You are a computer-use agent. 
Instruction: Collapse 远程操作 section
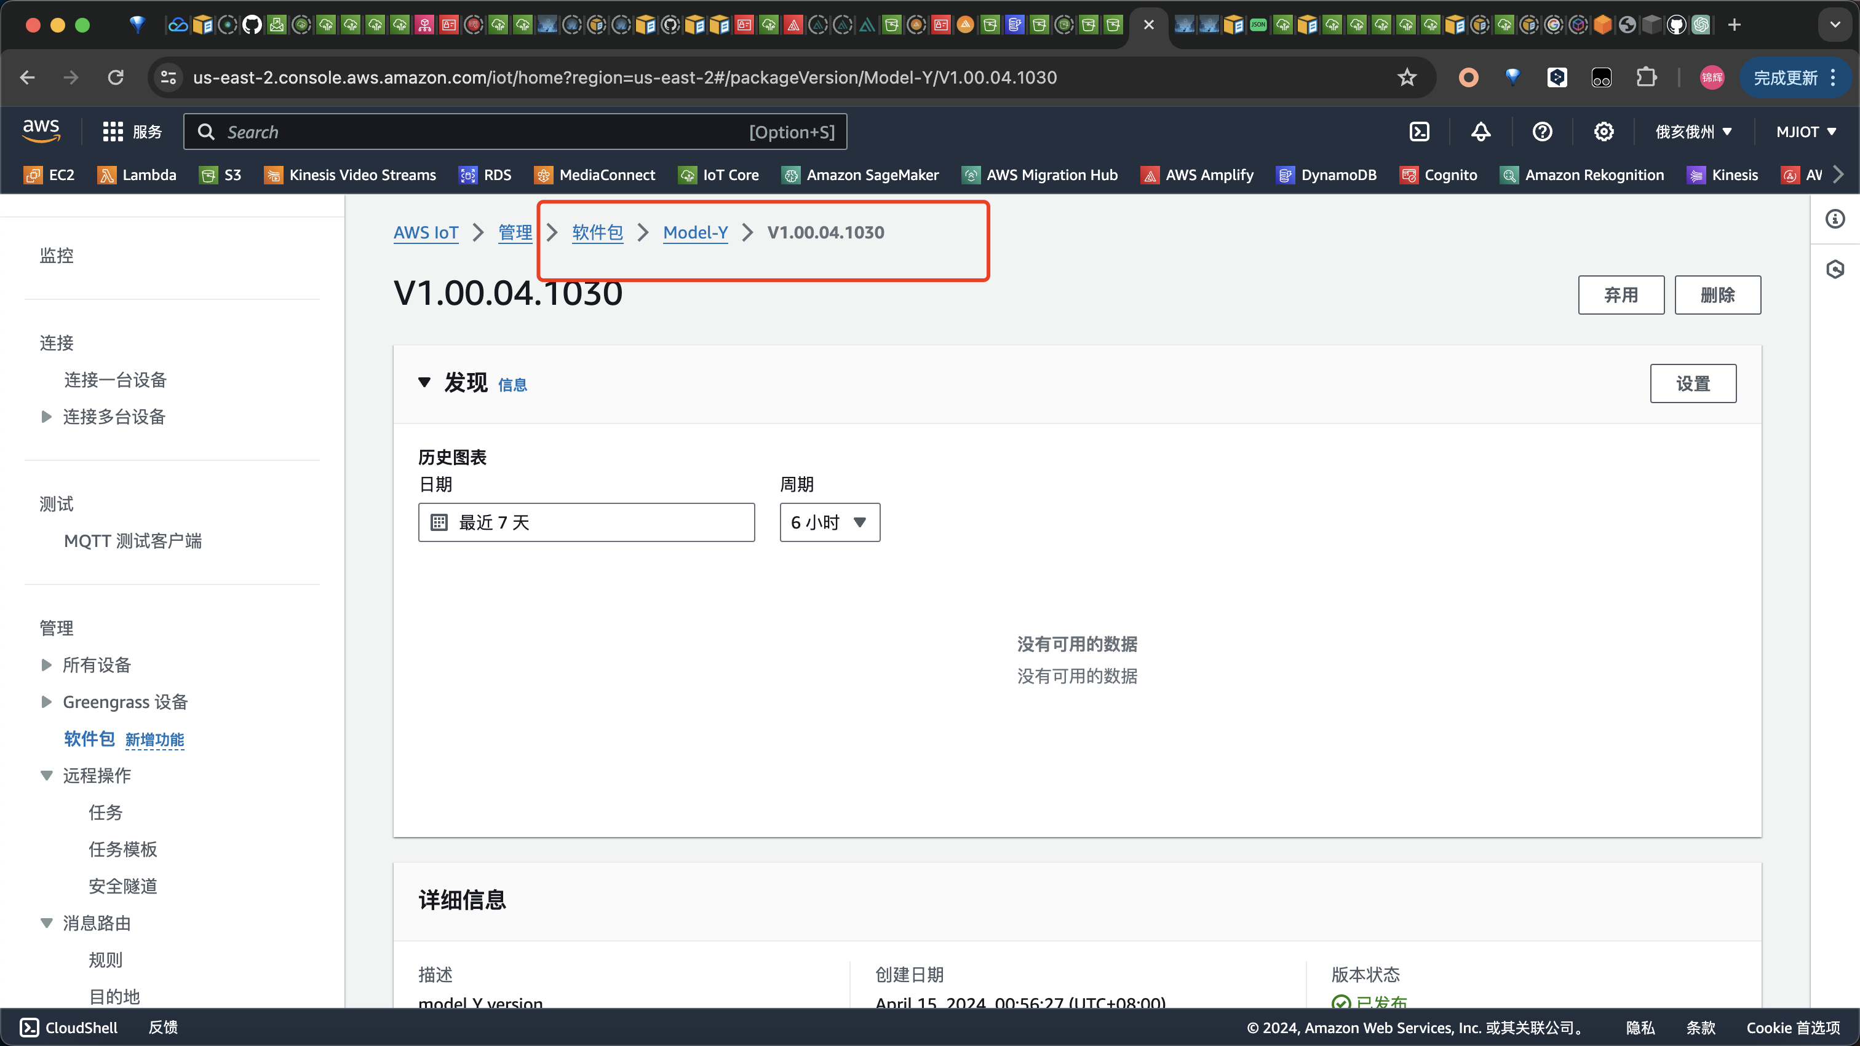click(x=46, y=776)
